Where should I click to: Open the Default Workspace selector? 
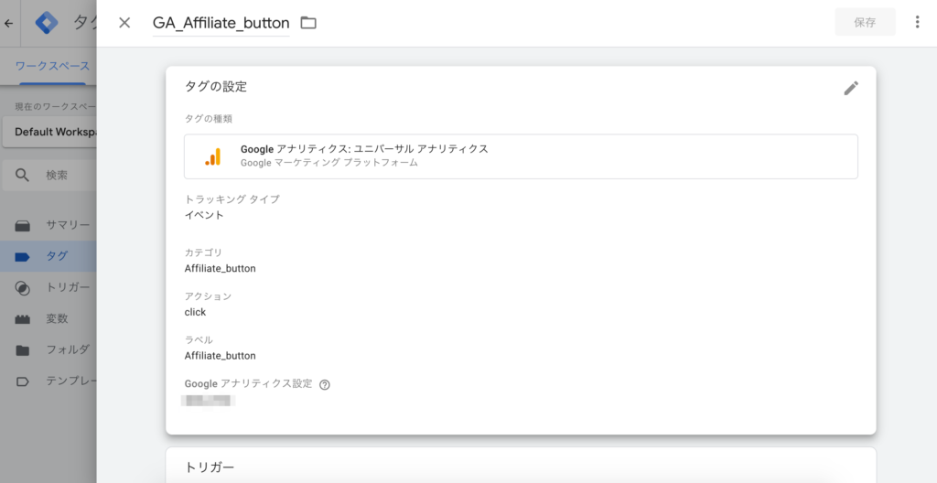point(55,132)
